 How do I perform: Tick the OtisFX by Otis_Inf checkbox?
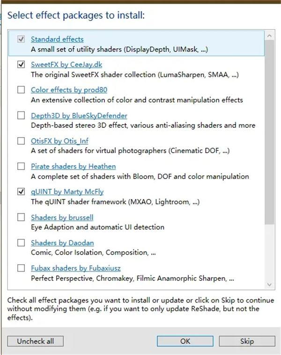pyautogui.click(x=21, y=141)
